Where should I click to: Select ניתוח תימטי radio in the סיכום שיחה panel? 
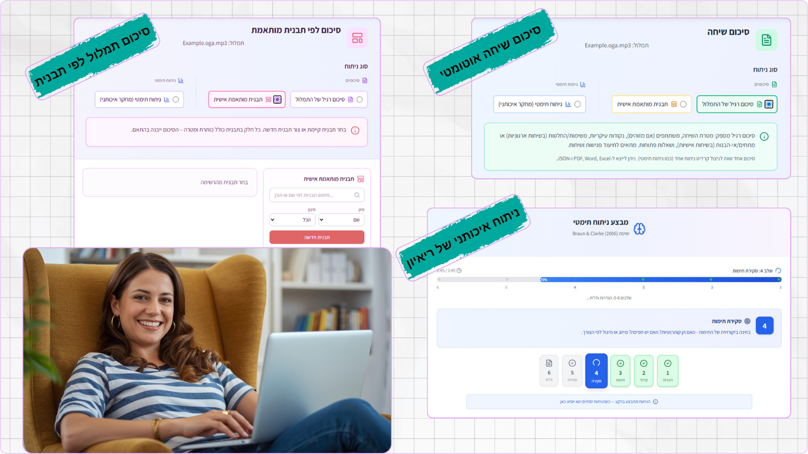[577, 104]
